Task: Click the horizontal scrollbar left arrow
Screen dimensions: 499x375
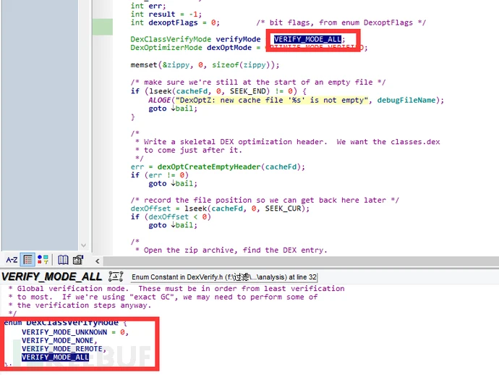Action: [98, 261]
